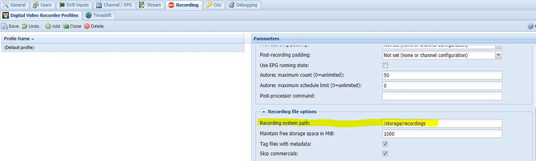Select the Recording tab
536x161 pixels.
coord(183,5)
